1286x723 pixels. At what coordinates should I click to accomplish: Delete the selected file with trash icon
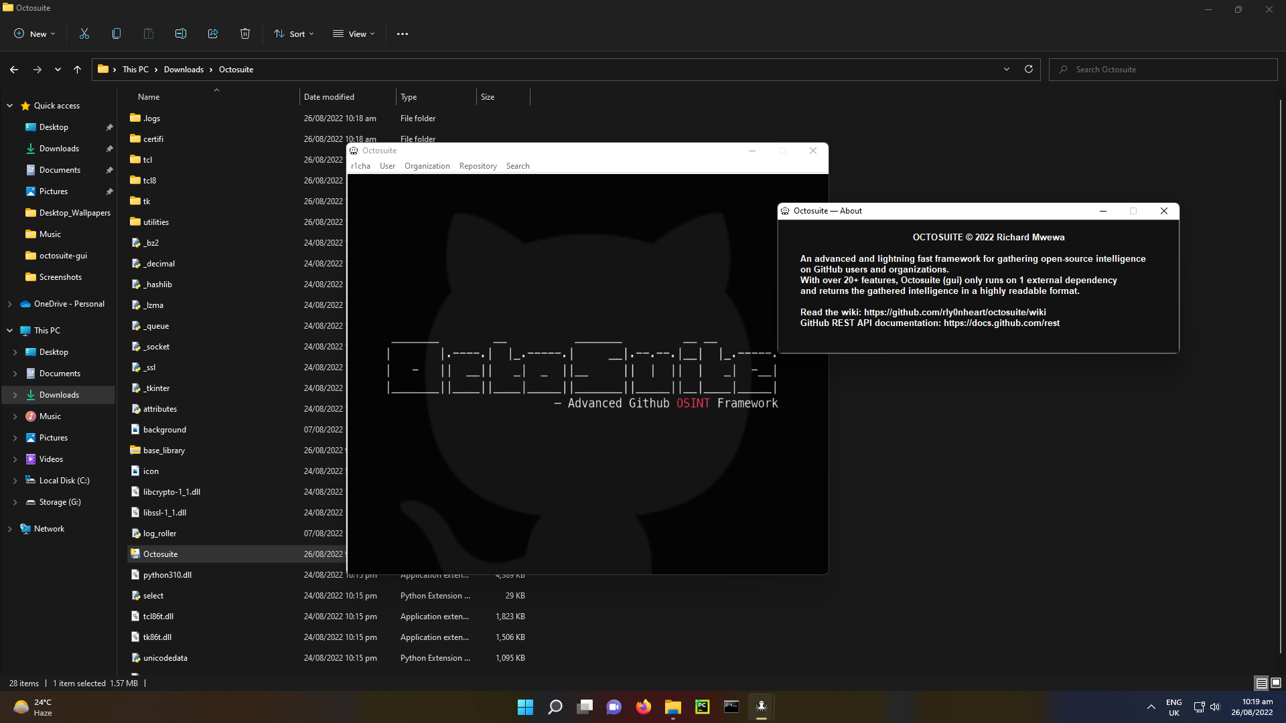click(244, 33)
